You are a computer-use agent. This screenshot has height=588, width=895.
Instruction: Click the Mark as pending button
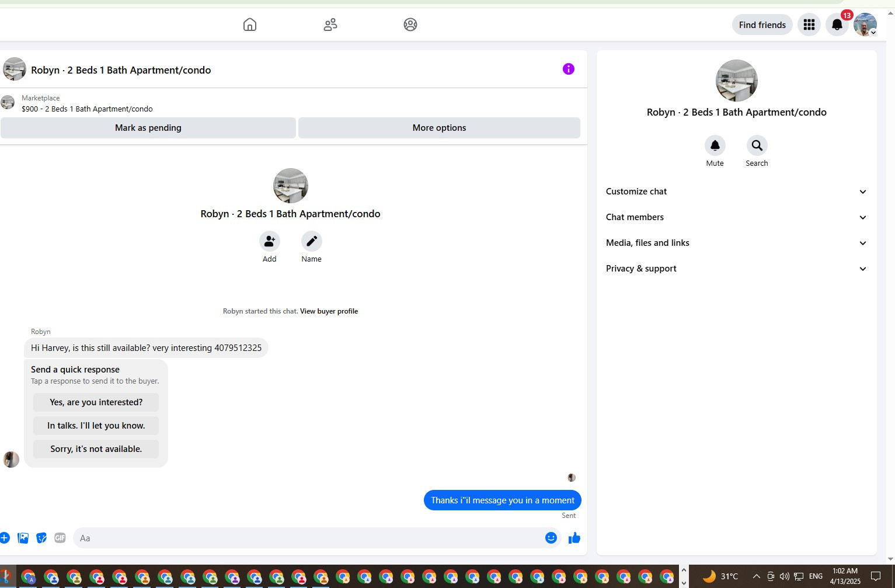tap(148, 128)
